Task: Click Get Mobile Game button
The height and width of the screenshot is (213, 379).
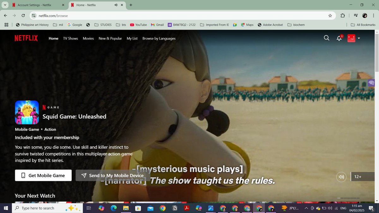Action: click(43, 175)
